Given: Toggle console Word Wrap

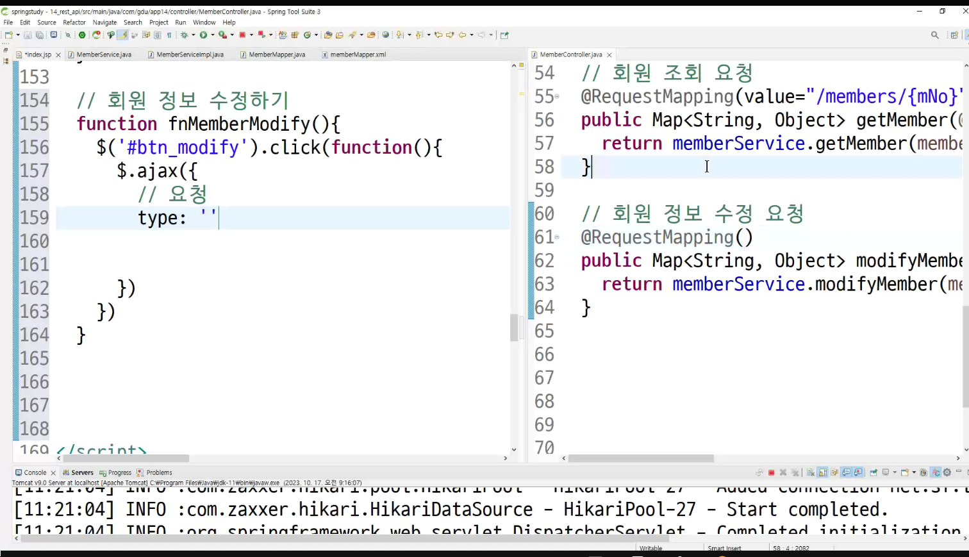Looking at the screenshot, I should click(834, 472).
